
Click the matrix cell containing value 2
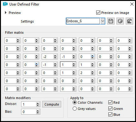pos(85,73)
